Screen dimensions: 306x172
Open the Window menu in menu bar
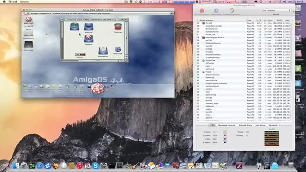[x=24, y=1]
